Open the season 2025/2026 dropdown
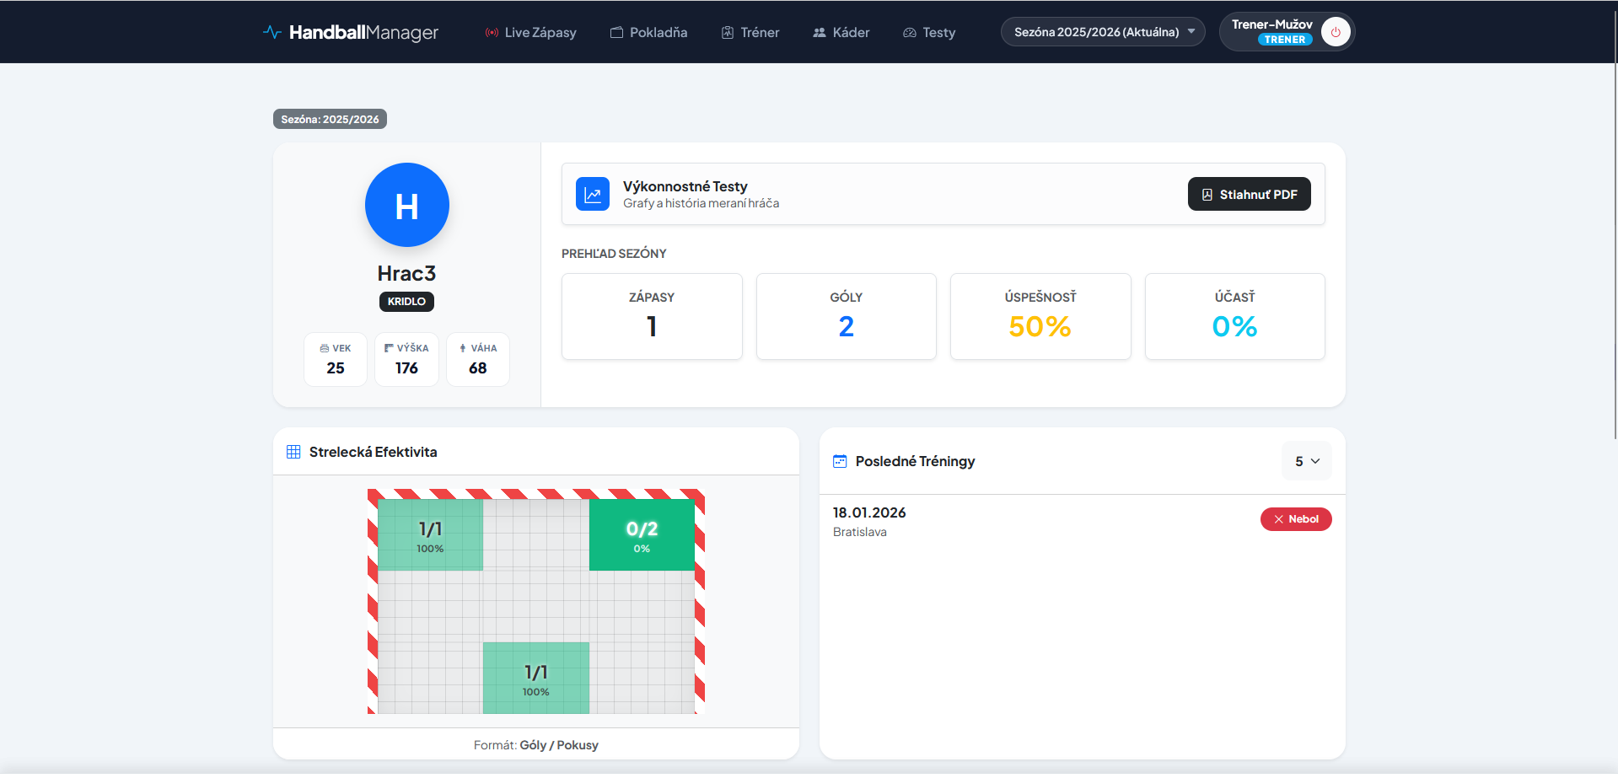This screenshot has height=778, width=1618. tap(1102, 32)
